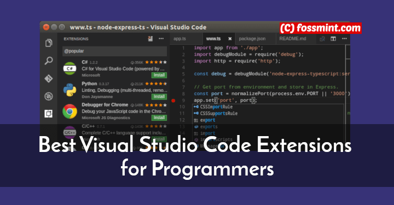The width and height of the screenshot is (394, 205).
Task: Switch to the README.md tab
Action: point(293,39)
